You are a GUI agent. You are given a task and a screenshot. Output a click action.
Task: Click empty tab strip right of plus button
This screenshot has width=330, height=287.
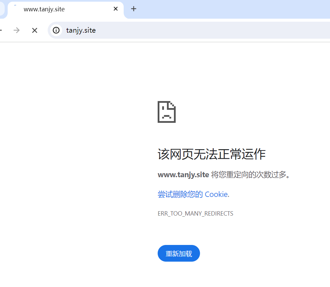coord(233,9)
